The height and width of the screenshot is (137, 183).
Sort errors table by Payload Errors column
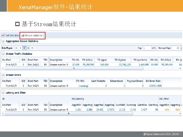tap(135, 81)
